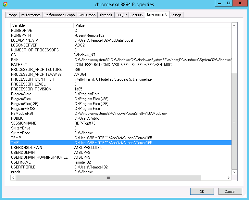
Task: Click the horizontal scrollbar right arrow
Action: (229, 178)
